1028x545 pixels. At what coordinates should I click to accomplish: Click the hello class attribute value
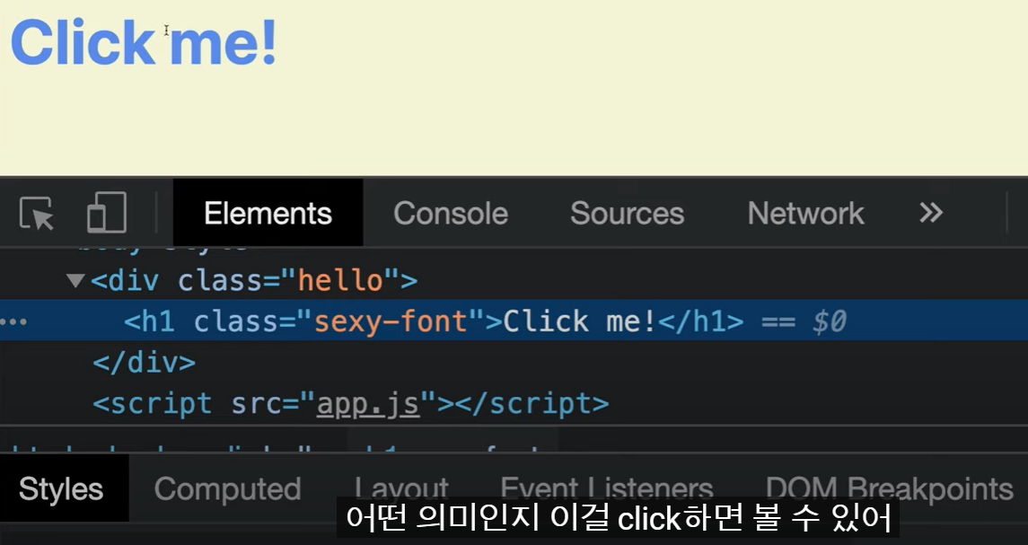(x=341, y=281)
